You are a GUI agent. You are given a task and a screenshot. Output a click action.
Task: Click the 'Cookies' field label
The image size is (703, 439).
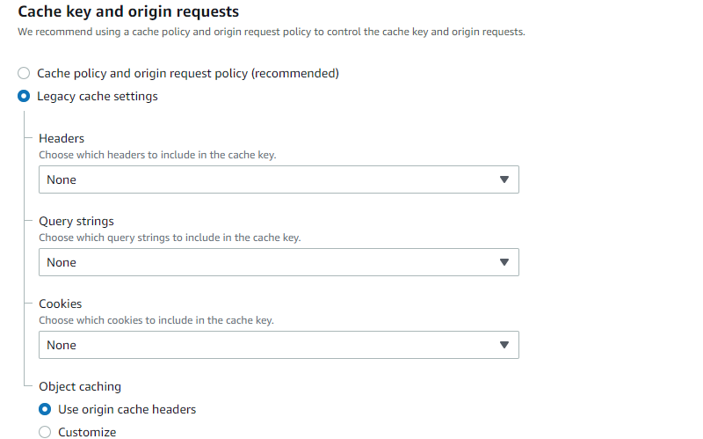tap(61, 304)
